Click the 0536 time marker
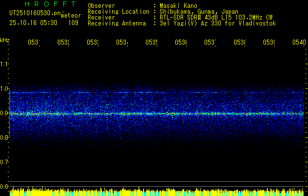 coord(181,43)
